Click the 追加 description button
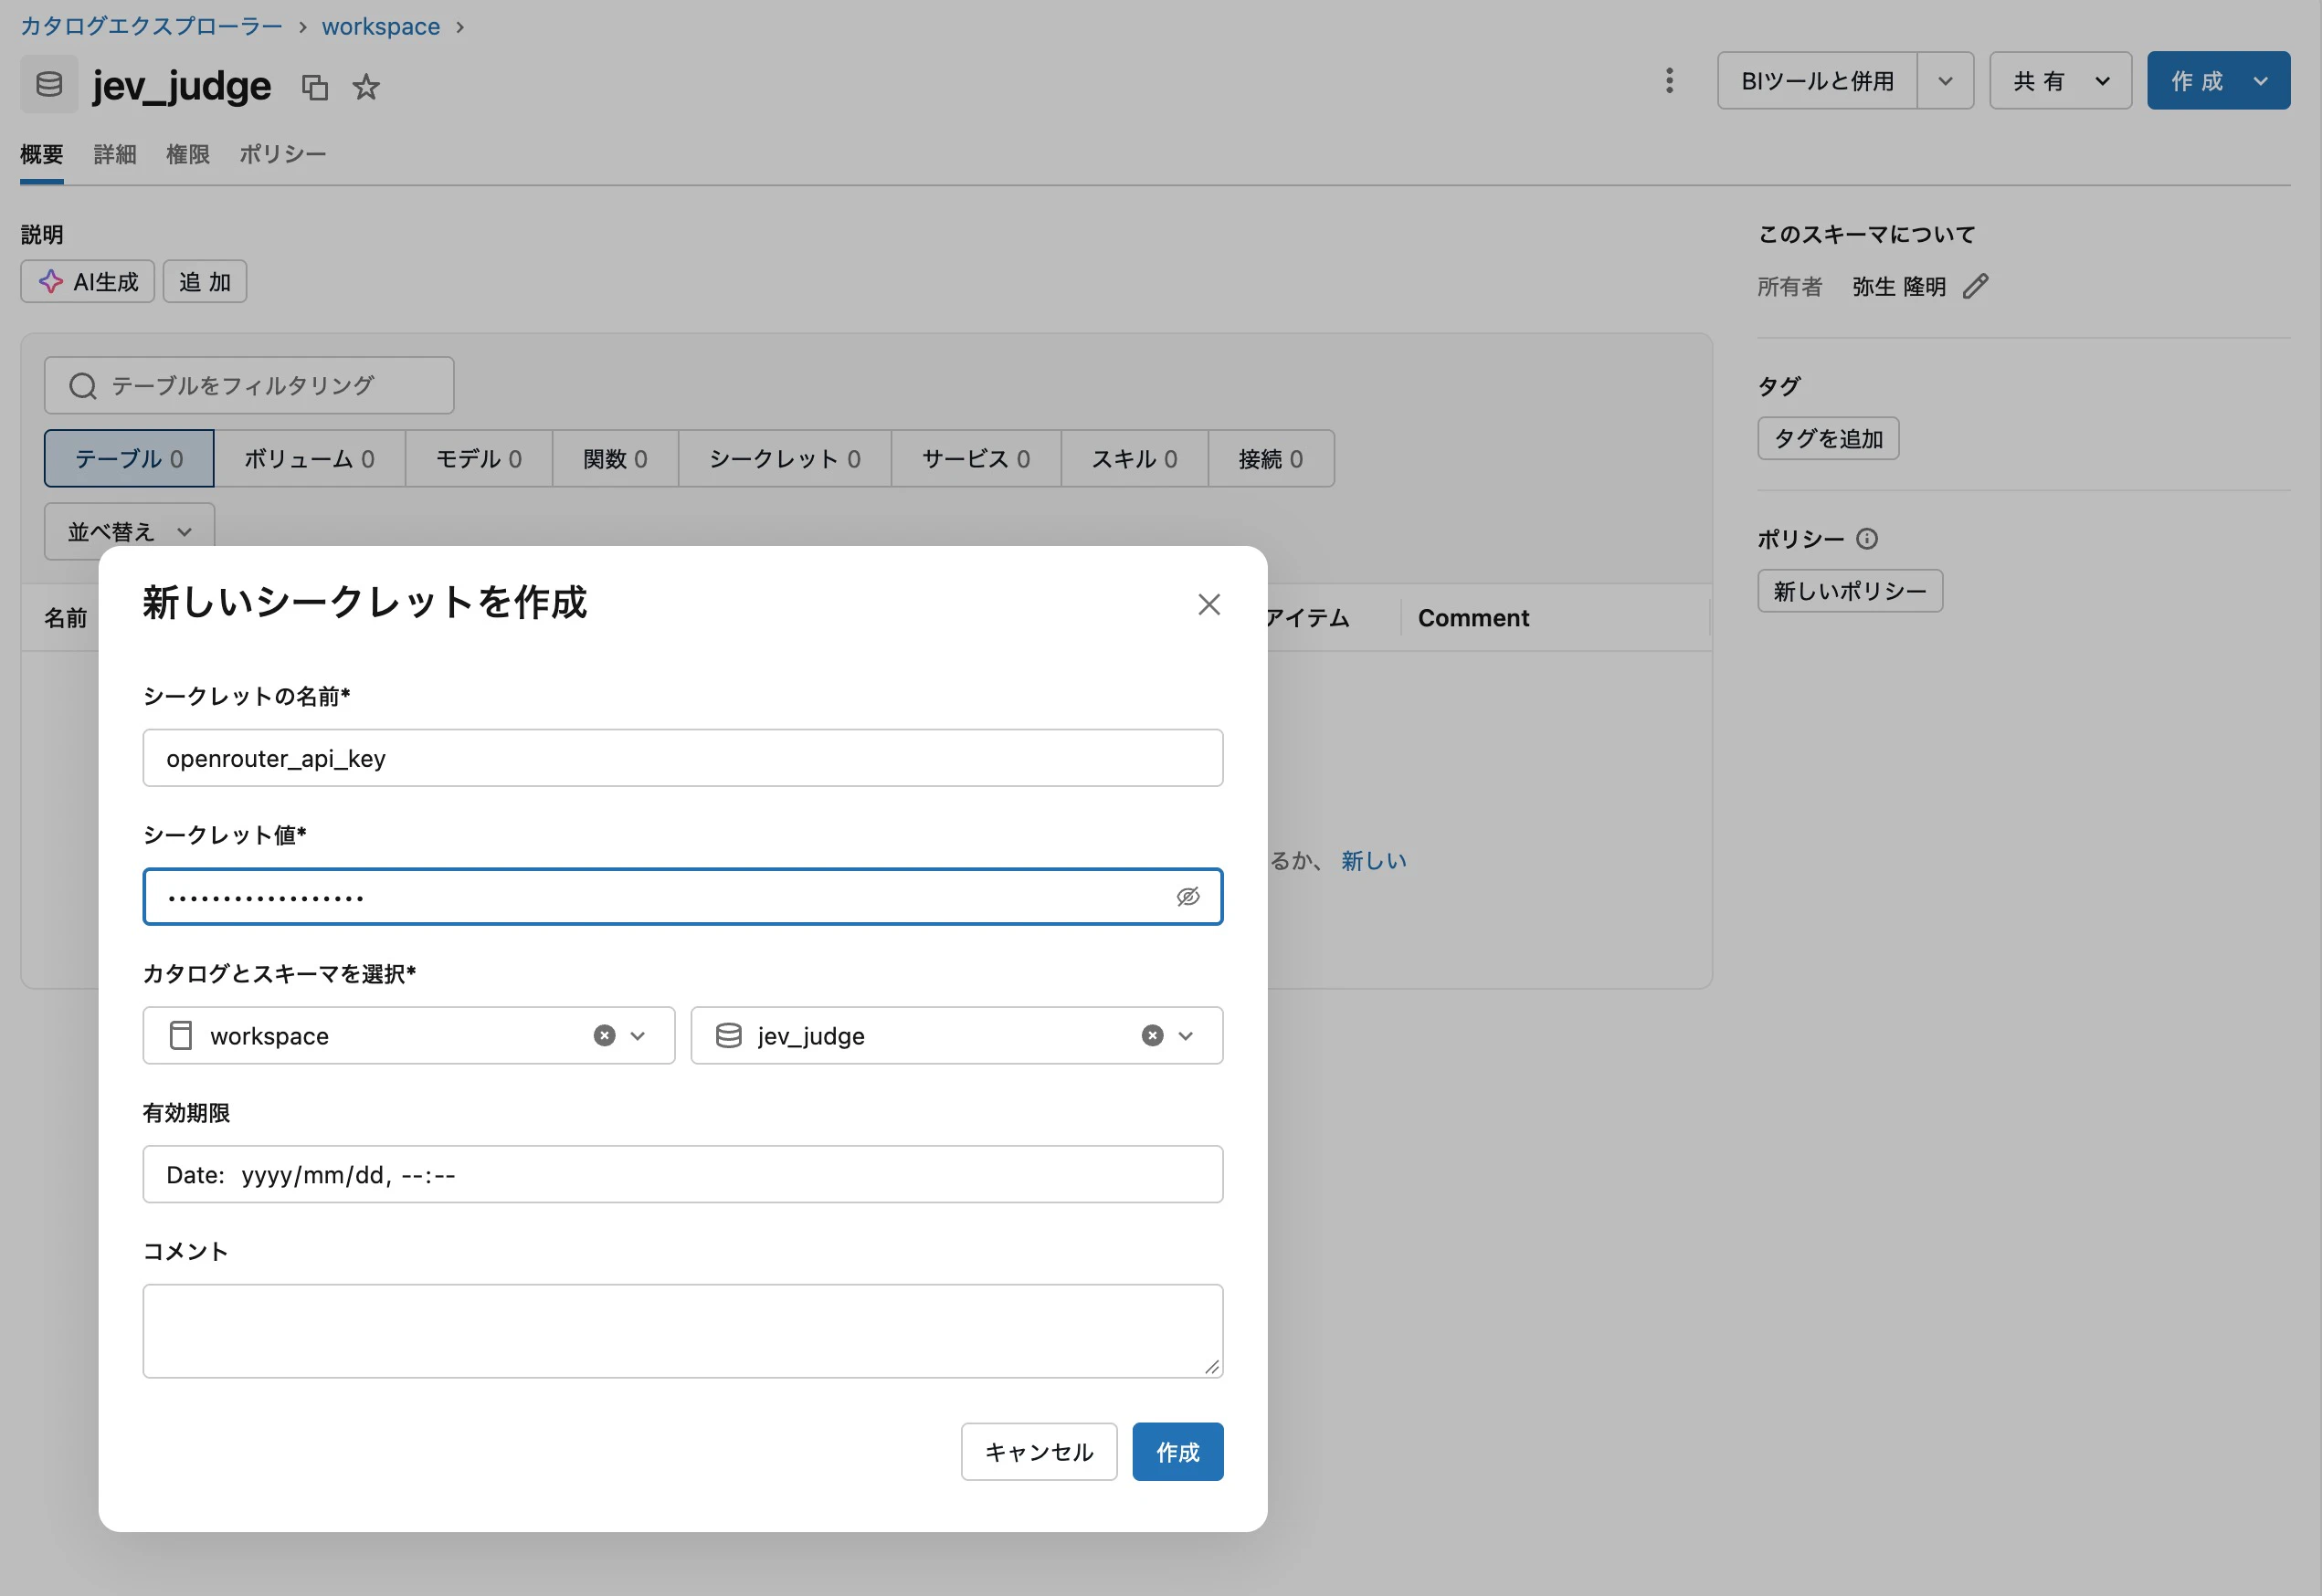The image size is (2322, 1596). [206, 282]
